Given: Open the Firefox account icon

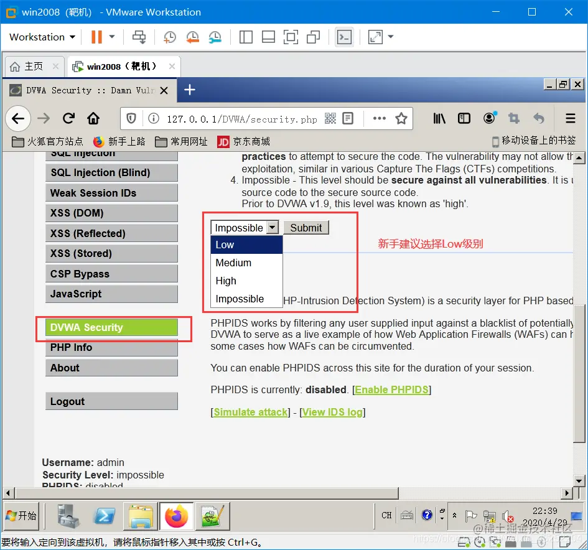Looking at the screenshot, I should 489,118.
